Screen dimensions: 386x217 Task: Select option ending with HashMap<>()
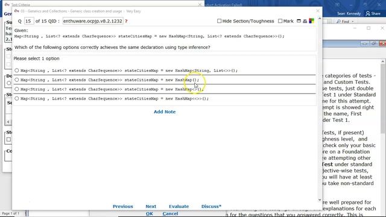[x=16, y=89]
